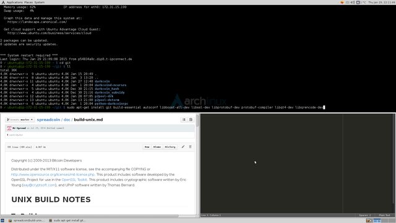Click the sudo apt-get install command line

[195, 107]
